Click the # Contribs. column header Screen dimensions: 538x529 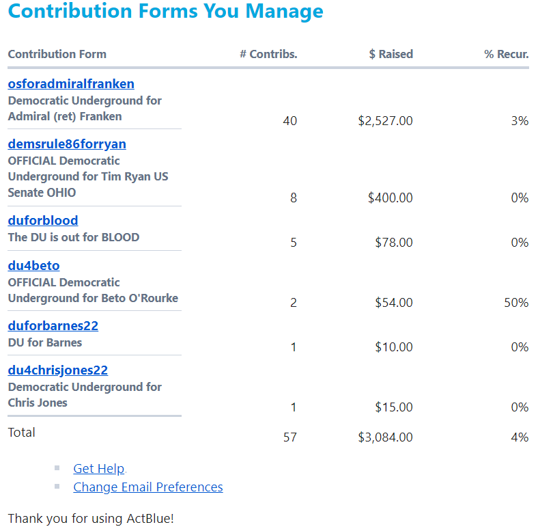point(268,55)
